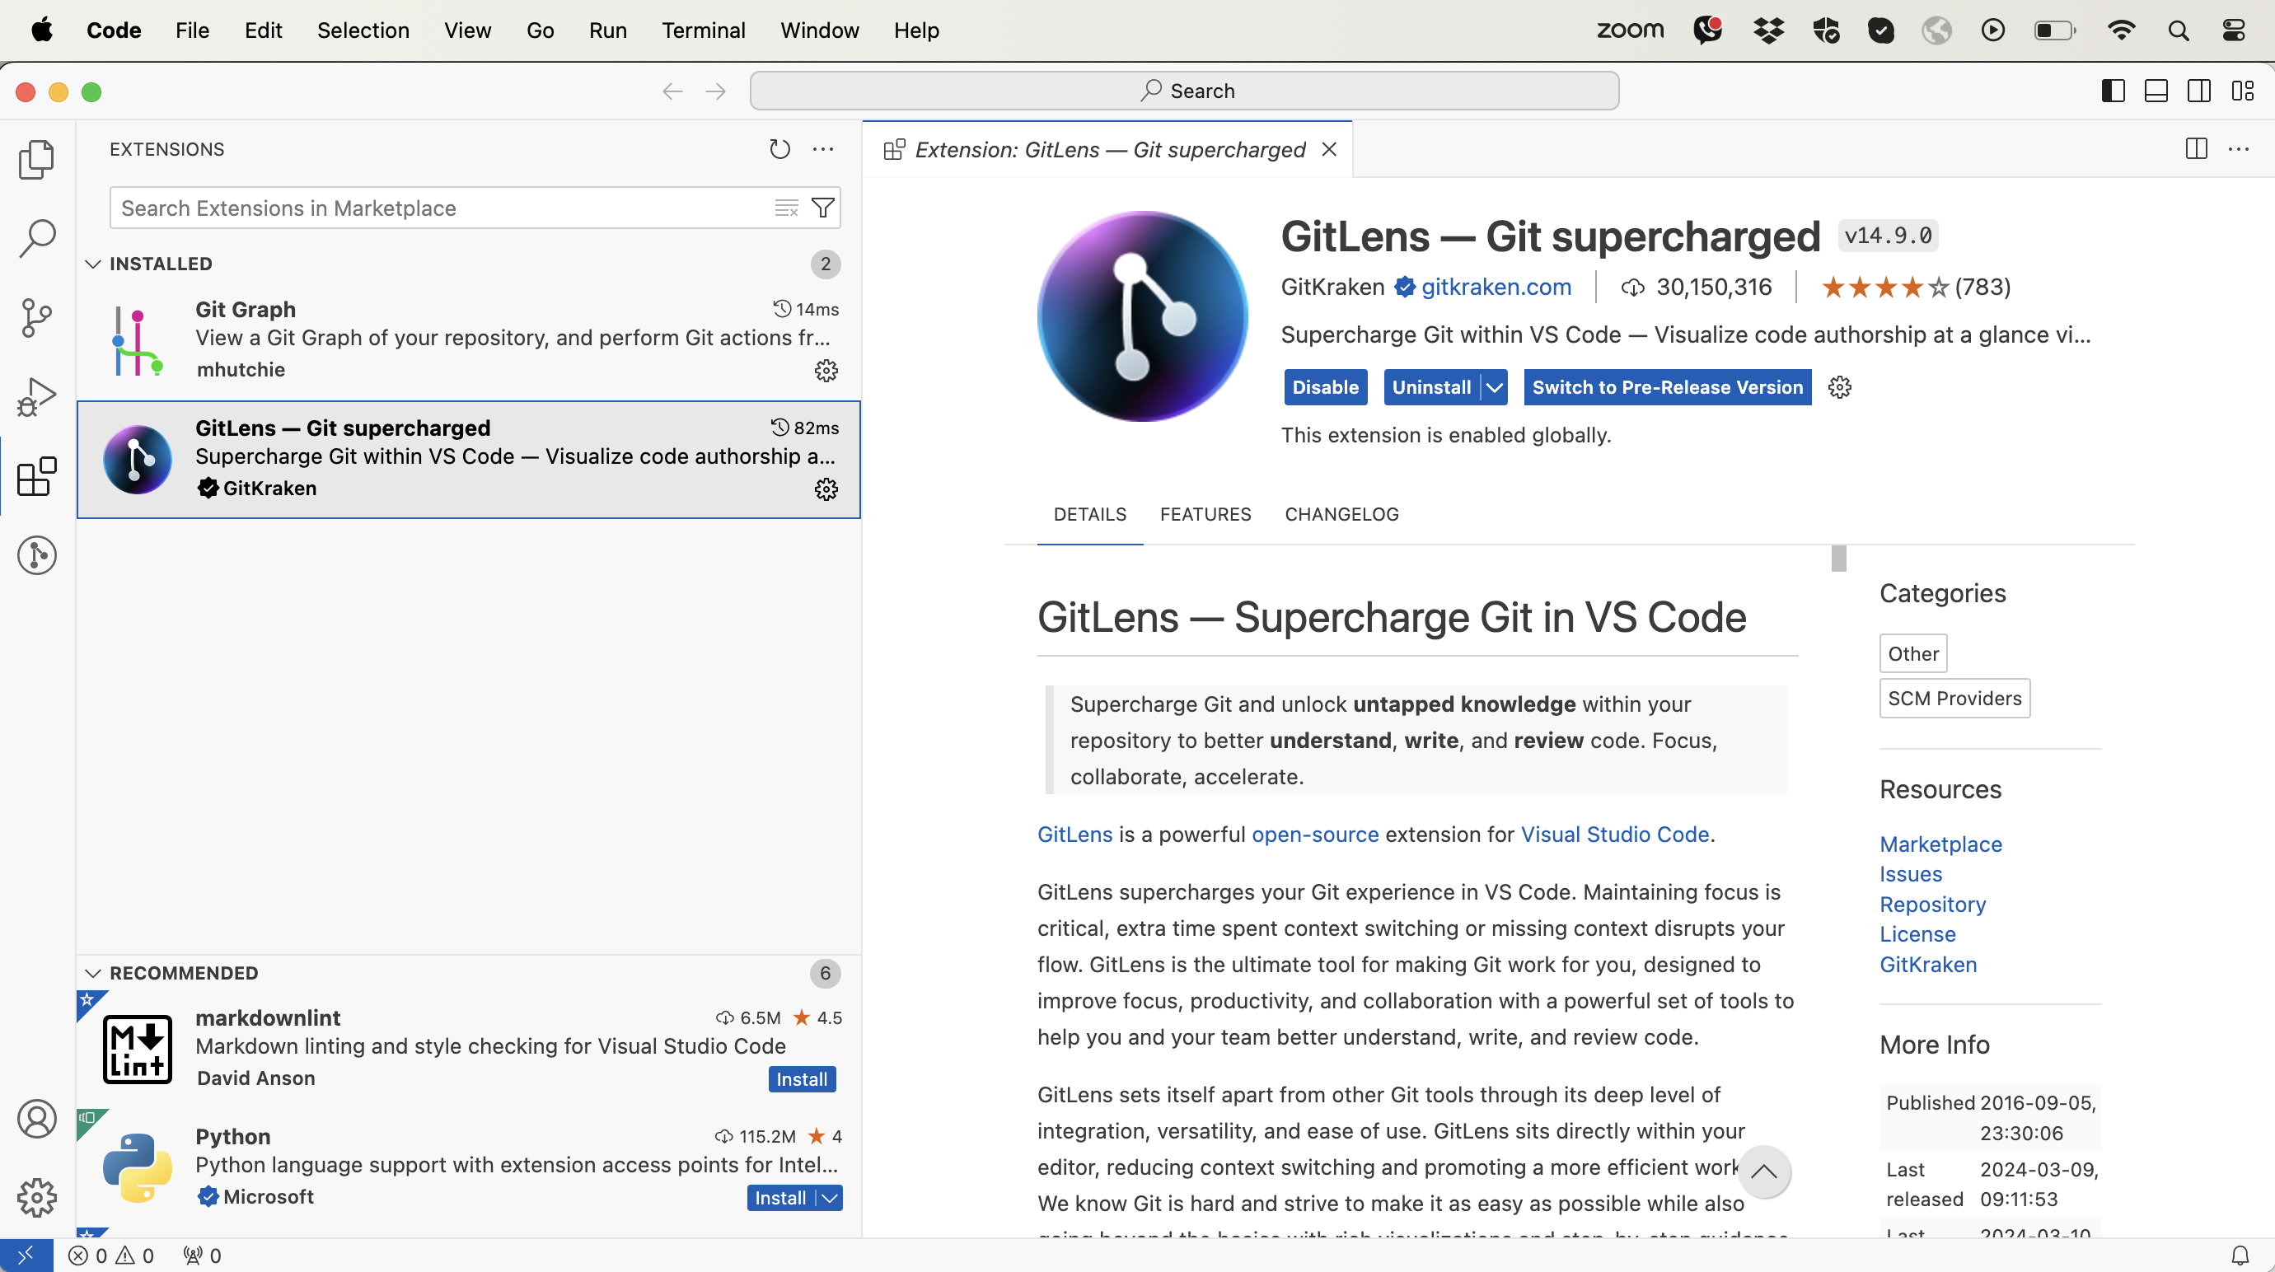Image resolution: width=2275 pixels, height=1272 pixels.
Task: Open the Marketplace resource link
Action: coord(1940,844)
